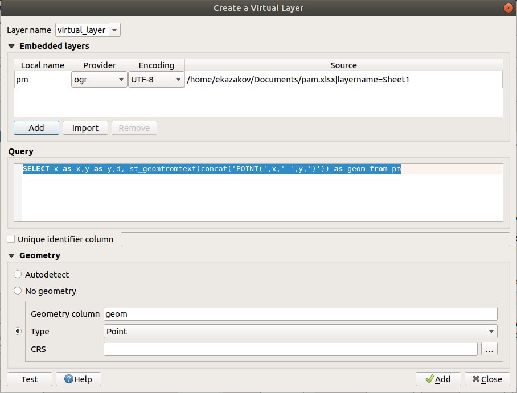This screenshot has width=517, height=393.
Task: Close the dialog with title bar X
Action: (508, 8)
